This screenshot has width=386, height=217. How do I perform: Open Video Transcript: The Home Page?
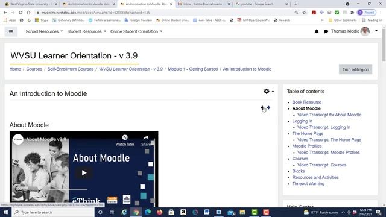(x=329, y=140)
